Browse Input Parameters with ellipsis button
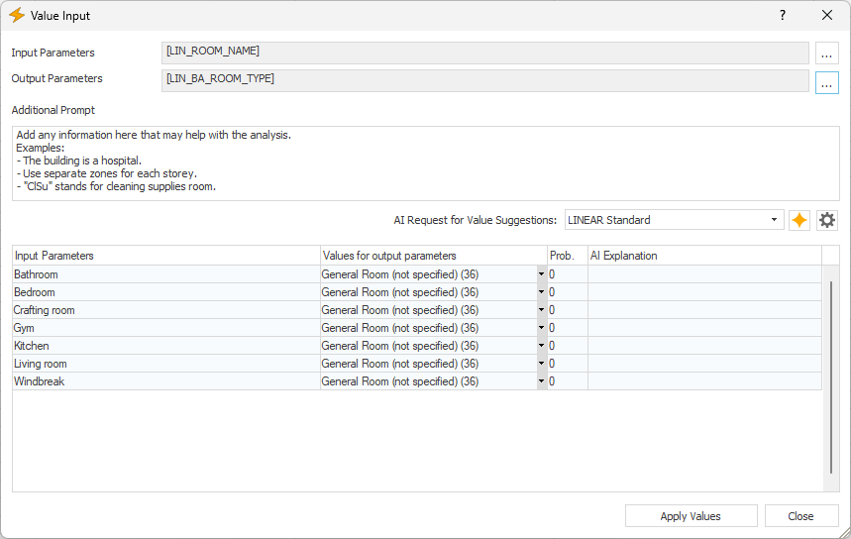 [826, 54]
